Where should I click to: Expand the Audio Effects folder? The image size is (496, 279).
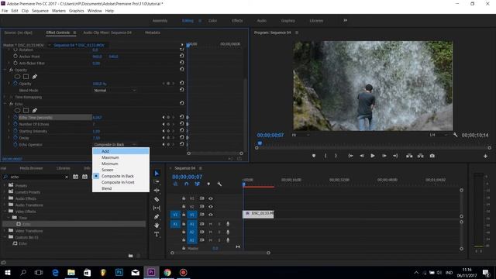pos(5,198)
